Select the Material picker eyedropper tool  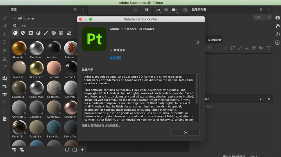click(5, 67)
